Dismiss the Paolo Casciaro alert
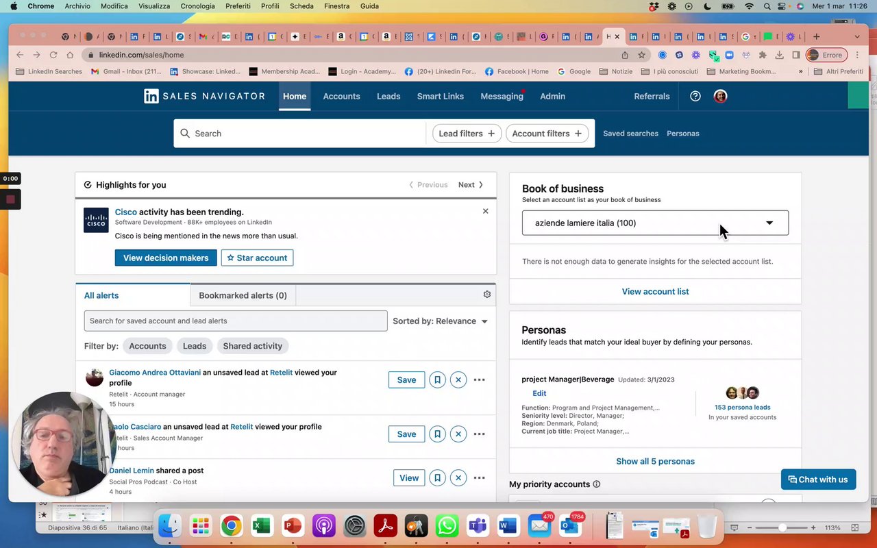Viewport: 877px width, 548px height. tap(458, 434)
